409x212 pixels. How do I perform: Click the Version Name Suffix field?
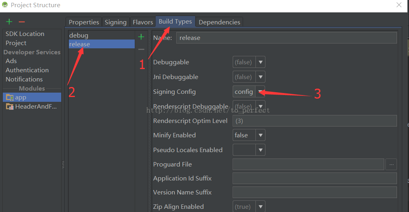pos(315,192)
